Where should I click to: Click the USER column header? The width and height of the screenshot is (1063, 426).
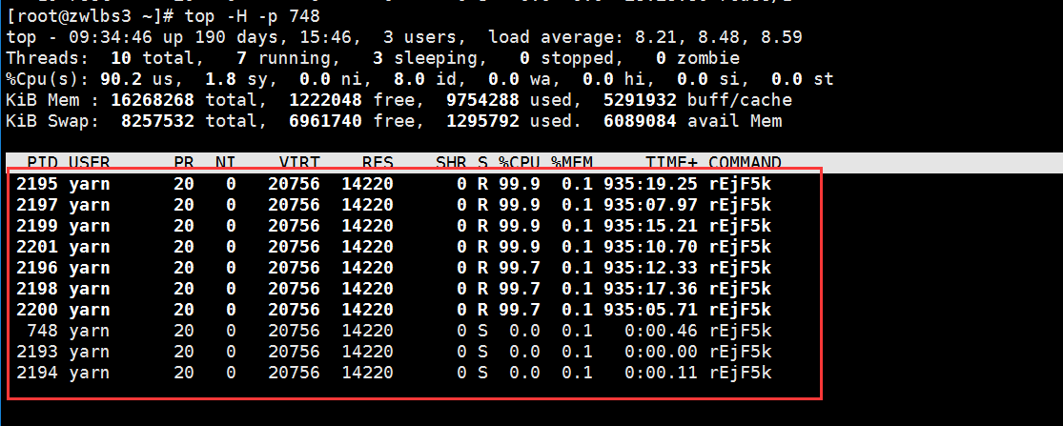(89, 163)
